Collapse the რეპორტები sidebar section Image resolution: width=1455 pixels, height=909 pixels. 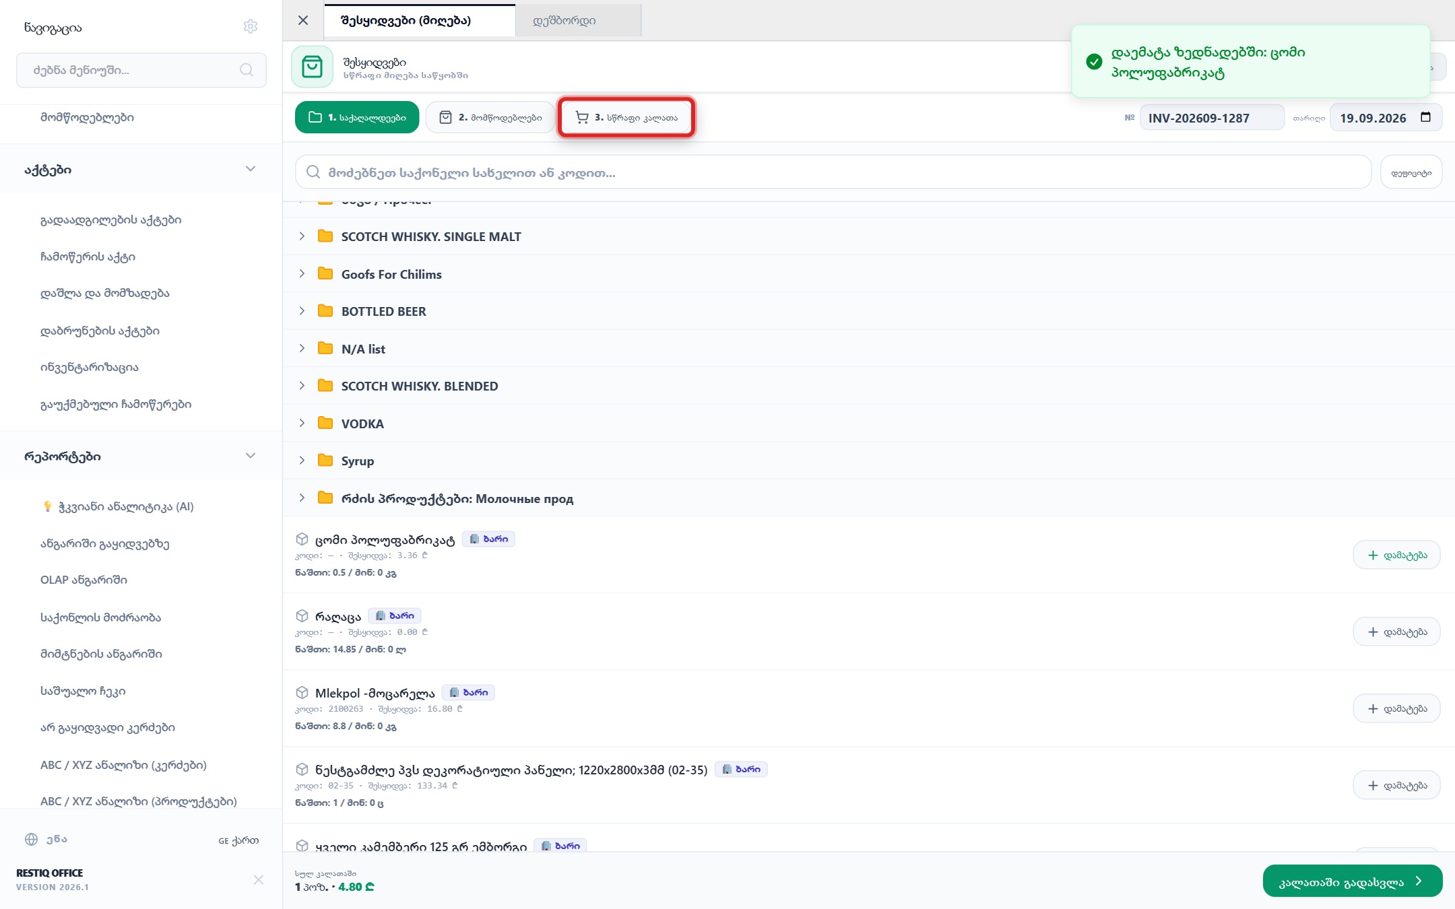click(x=251, y=456)
